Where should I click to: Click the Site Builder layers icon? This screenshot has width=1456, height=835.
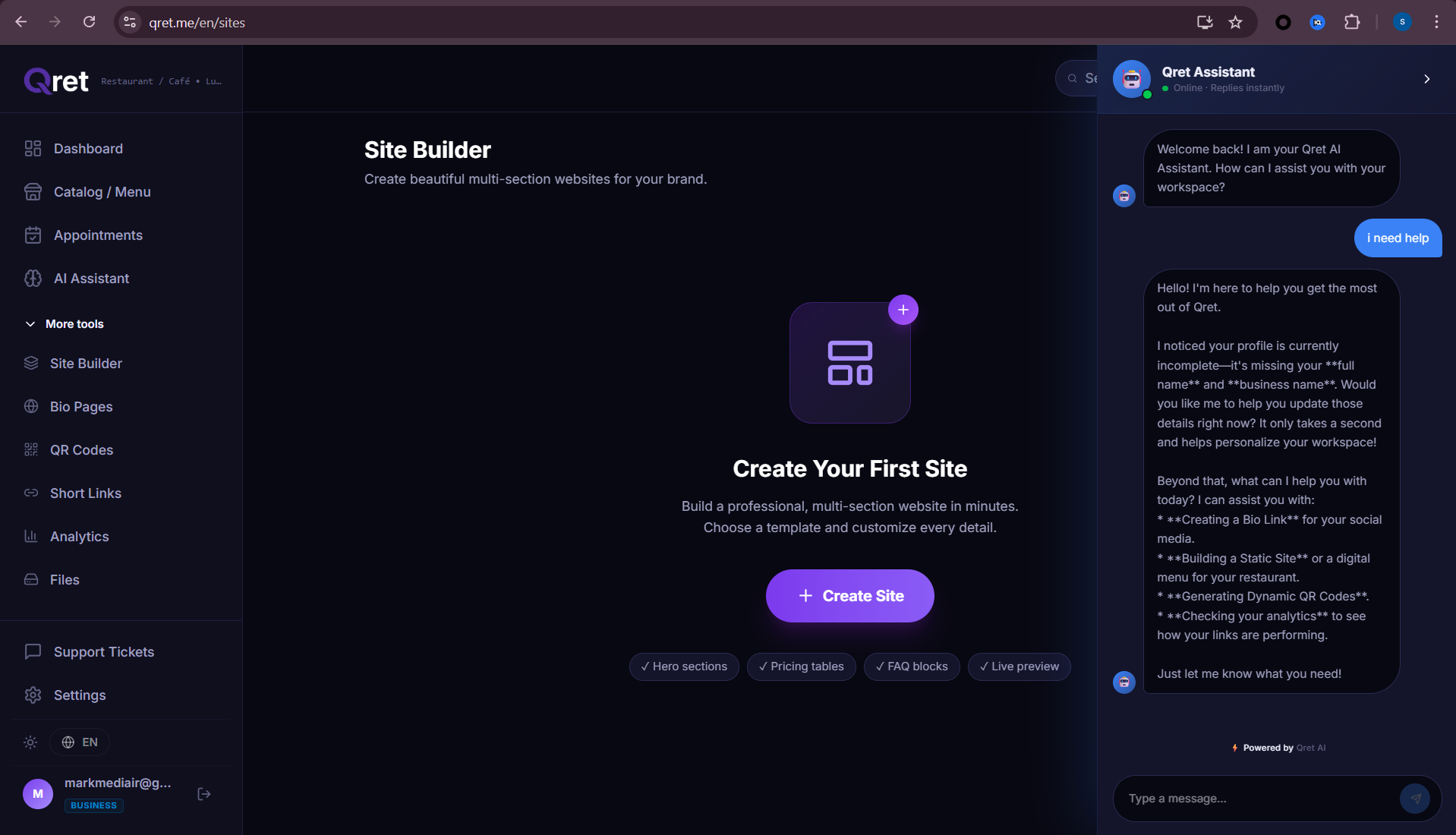pos(31,364)
